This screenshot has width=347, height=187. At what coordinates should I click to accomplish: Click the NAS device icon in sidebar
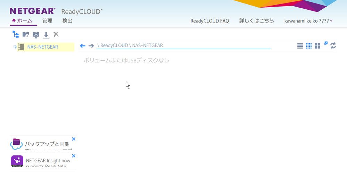(21, 47)
